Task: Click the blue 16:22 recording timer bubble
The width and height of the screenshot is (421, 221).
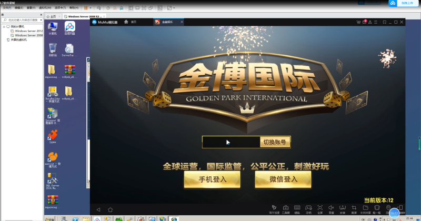Action: point(394,213)
